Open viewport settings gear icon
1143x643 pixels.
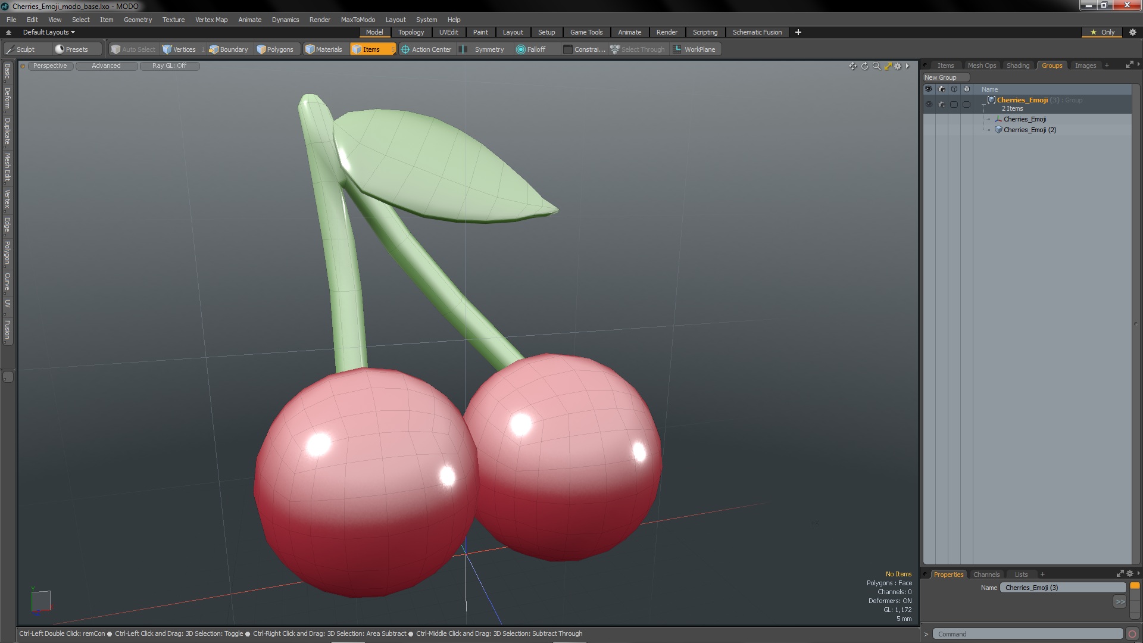pyautogui.click(x=898, y=66)
